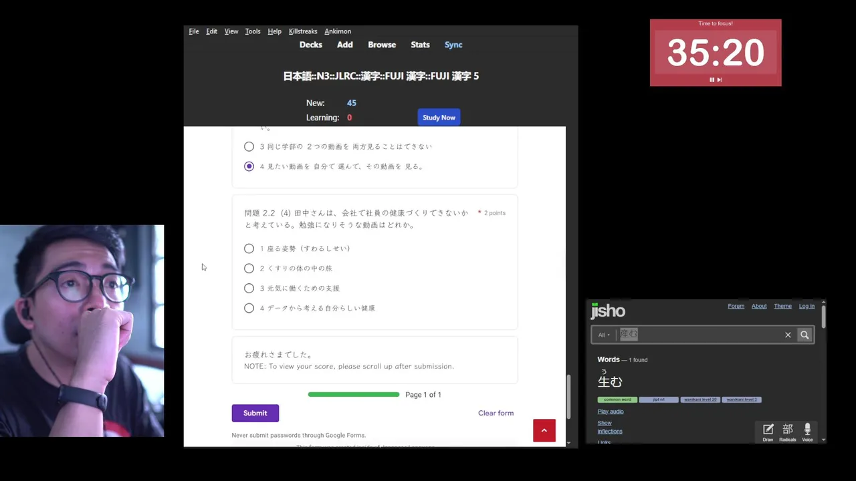Click the common word tag
The width and height of the screenshot is (856, 481).
(x=617, y=399)
